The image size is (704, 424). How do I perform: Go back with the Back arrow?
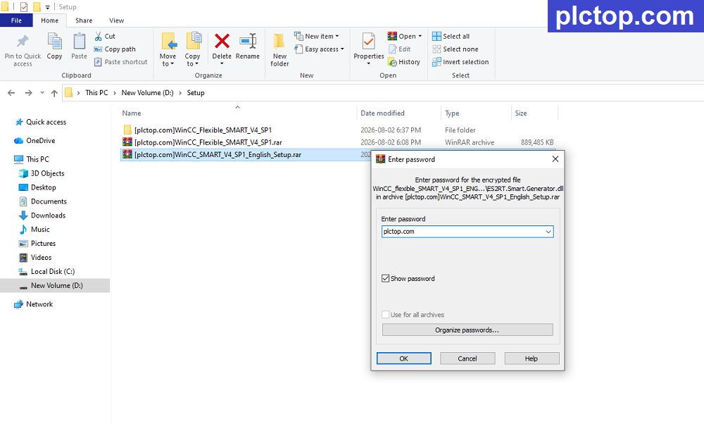pyautogui.click(x=11, y=93)
